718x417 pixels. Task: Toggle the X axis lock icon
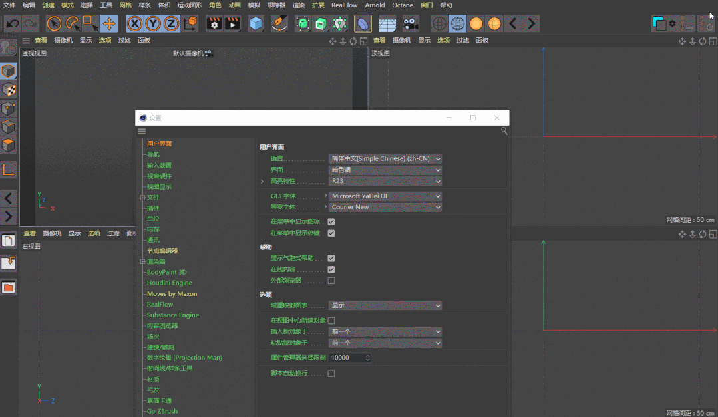click(135, 24)
